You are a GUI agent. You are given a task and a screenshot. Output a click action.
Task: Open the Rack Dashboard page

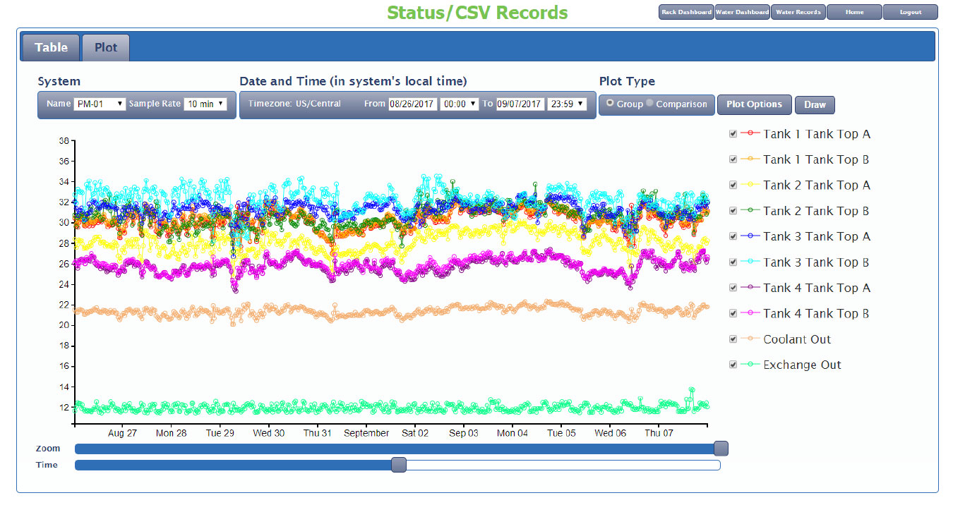tap(686, 12)
